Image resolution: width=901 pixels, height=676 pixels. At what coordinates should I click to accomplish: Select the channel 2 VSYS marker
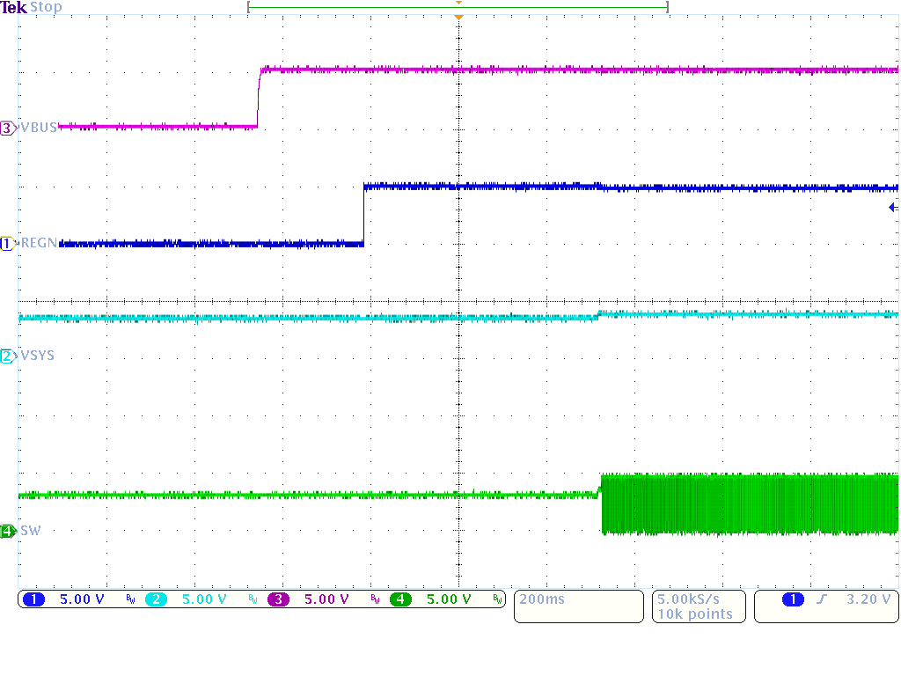[x=7, y=356]
